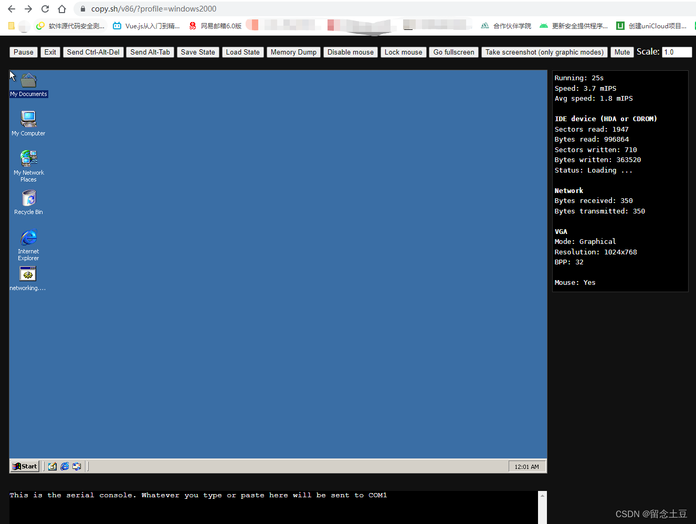696x524 pixels.
Task: Click the Sectors written: 710 line
Action: 596,150
